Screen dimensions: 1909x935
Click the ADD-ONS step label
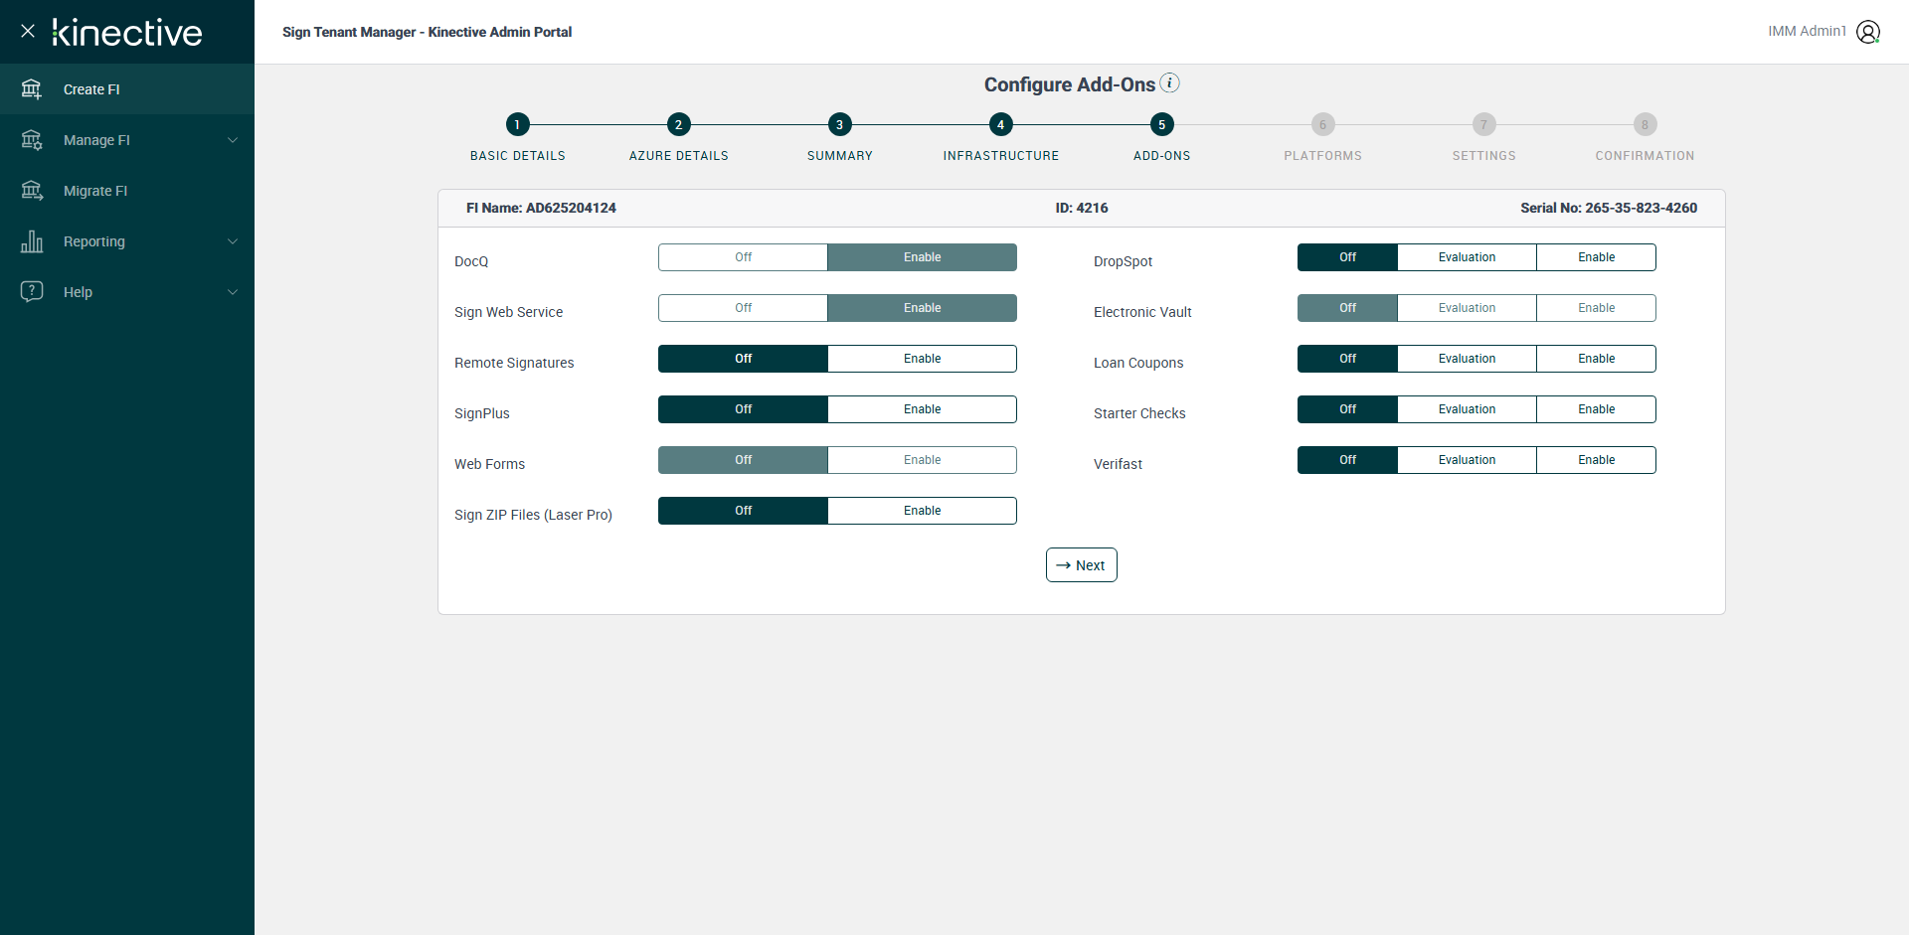[1162, 156]
